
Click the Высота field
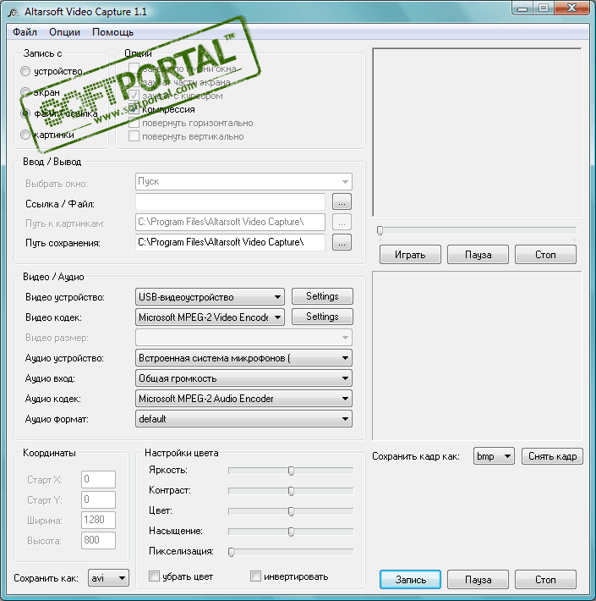click(x=98, y=540)
